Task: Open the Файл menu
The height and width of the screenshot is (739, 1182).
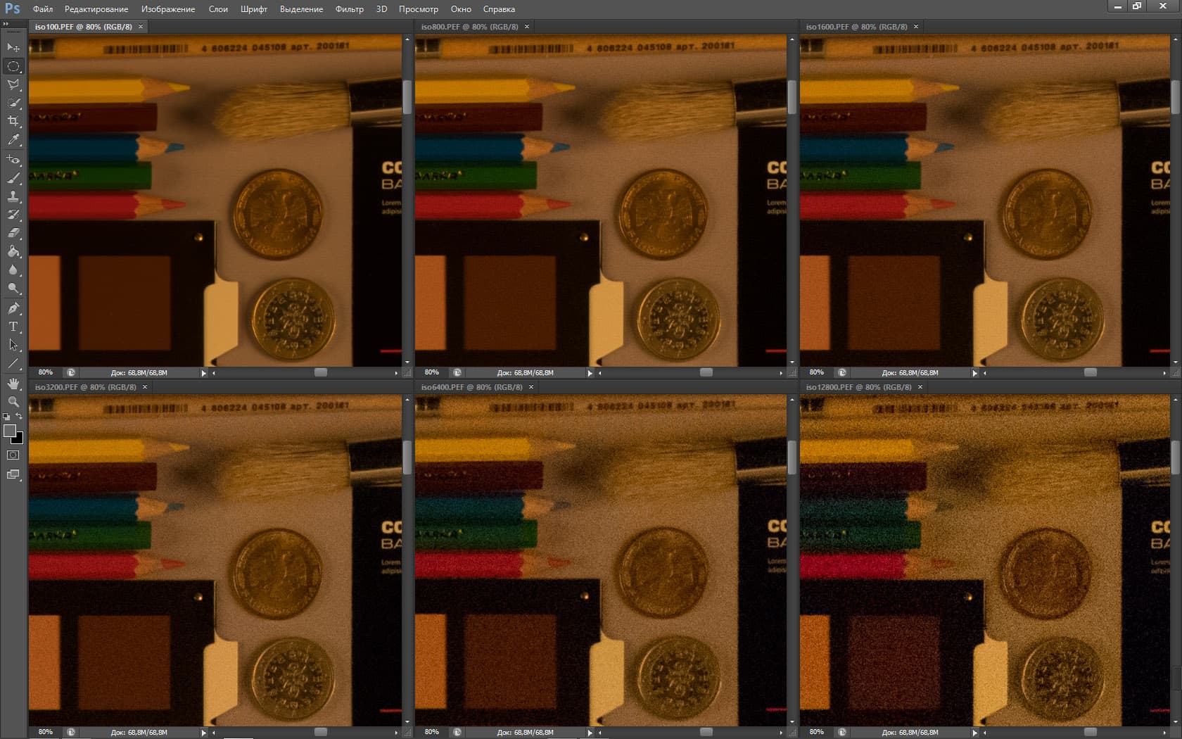Action: pos(43,9)
